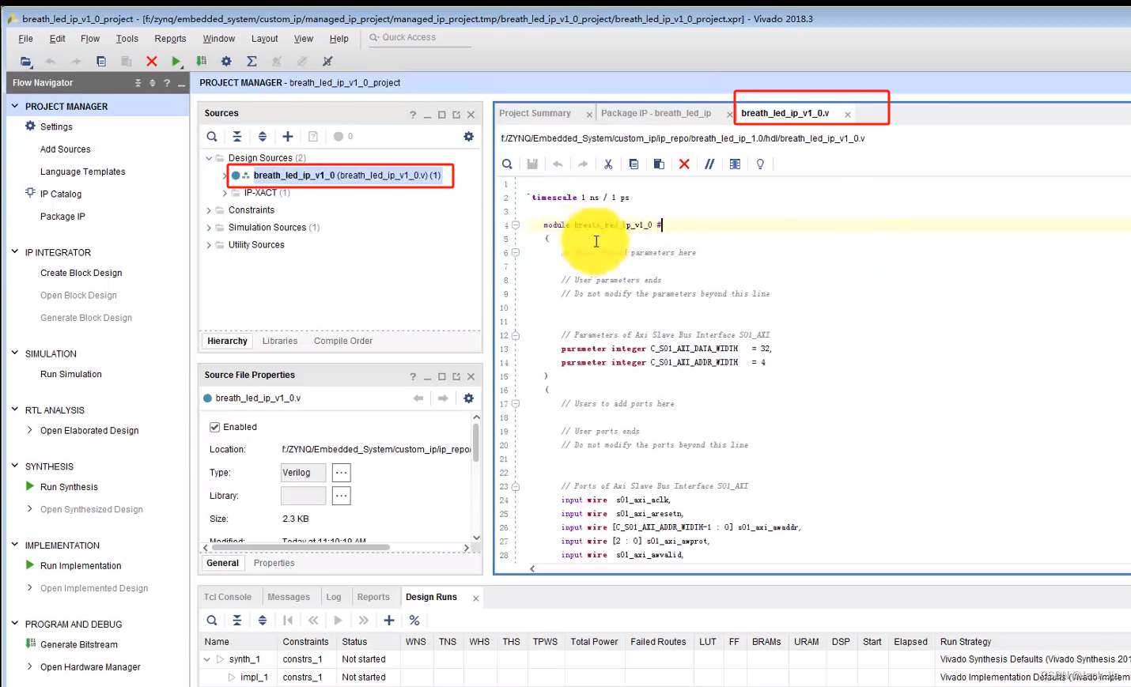The height and width of the screenshot is (687, 1131).
Task: Click the copy icon in editor toolbar
Action: [634, 164]
